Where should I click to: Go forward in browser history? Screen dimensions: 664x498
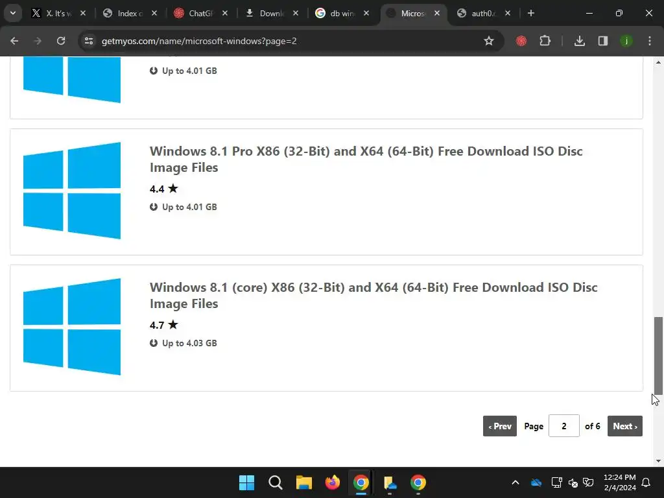(38, 41)
